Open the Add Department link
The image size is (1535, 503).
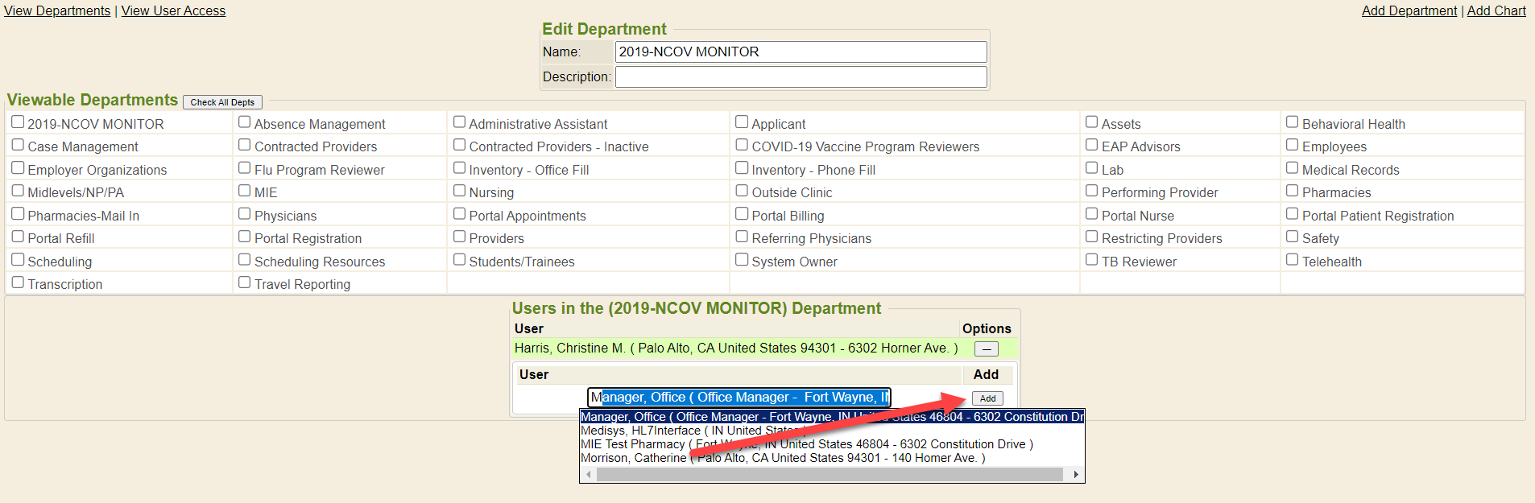(x=1397, y=10)
